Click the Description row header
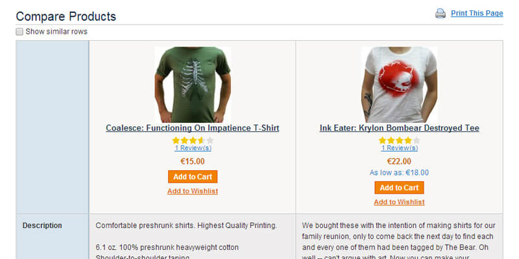Image resolution: width=519 pixels, height=259 pixels. 42,225
